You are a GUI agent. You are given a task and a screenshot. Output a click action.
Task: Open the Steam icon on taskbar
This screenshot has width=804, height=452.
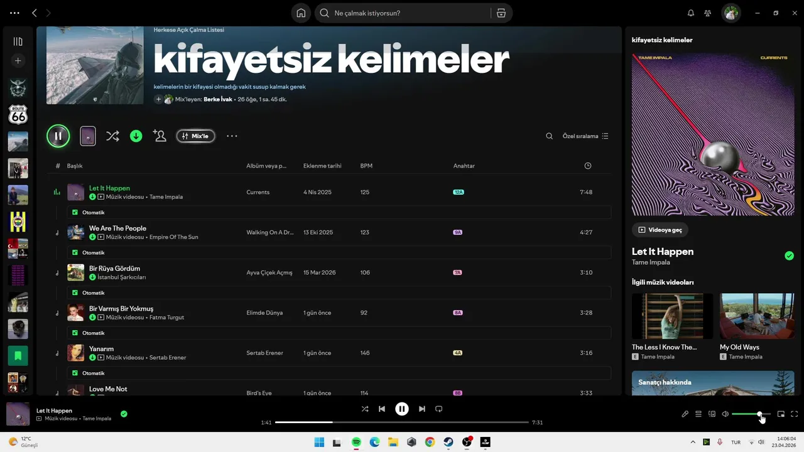coord(448,442)
